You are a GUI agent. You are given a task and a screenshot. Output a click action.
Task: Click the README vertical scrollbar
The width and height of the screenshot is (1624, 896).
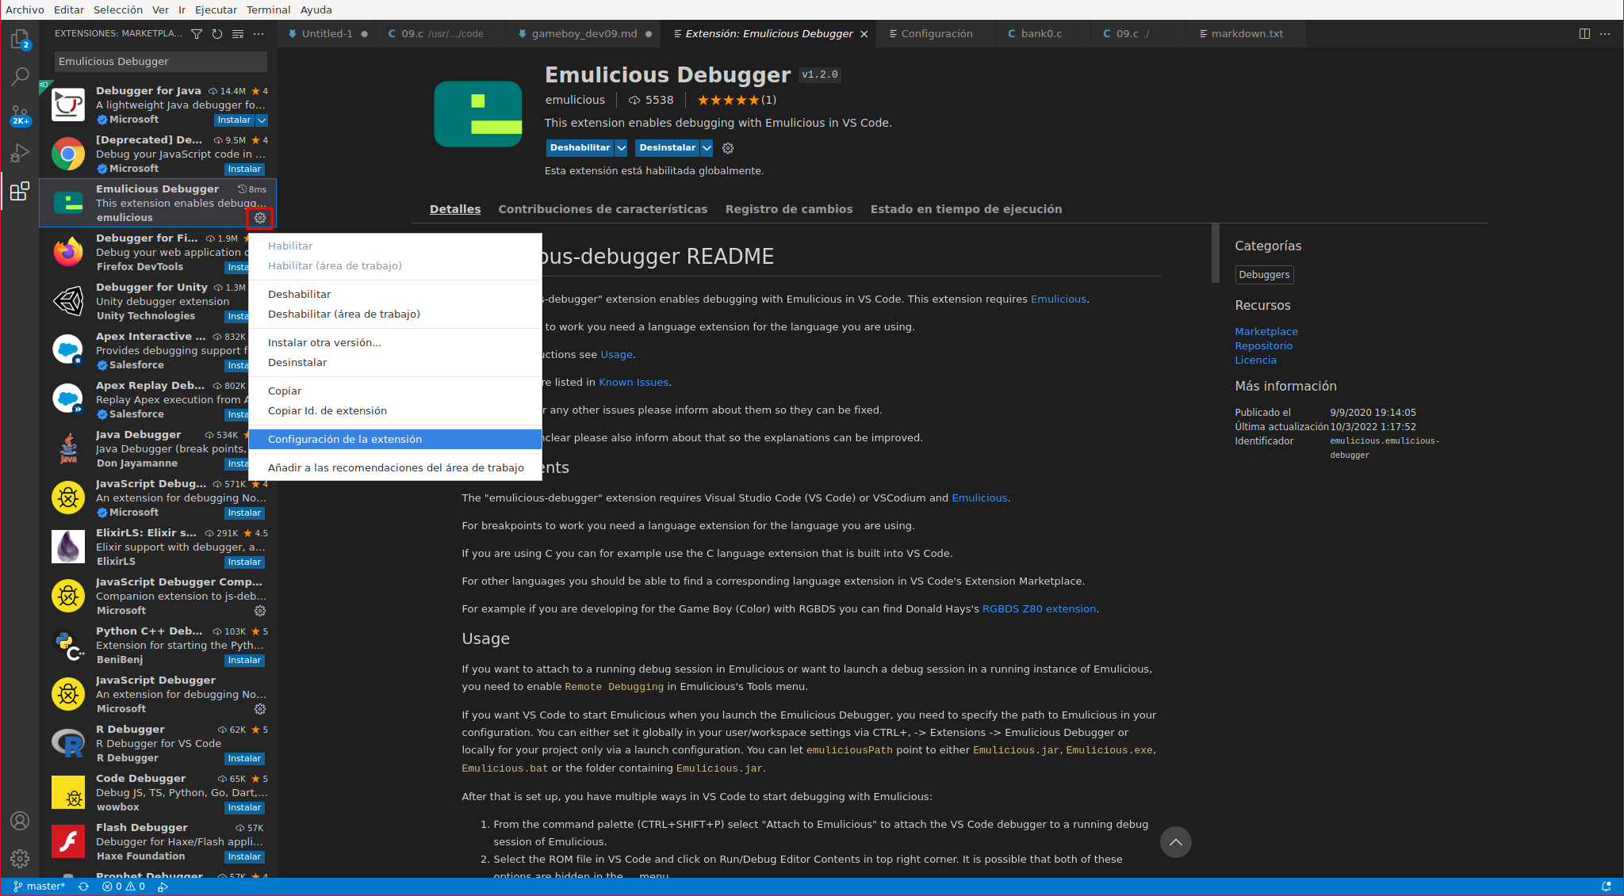tap(1215, 254)
